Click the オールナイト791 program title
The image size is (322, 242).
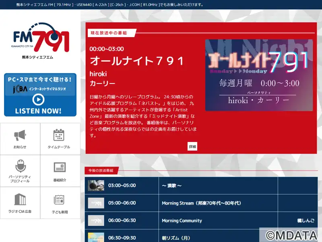(x=137, y=61)
